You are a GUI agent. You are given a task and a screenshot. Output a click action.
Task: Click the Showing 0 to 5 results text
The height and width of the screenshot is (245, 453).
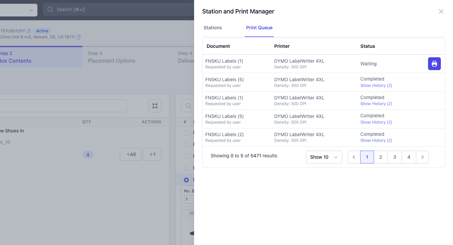coord(244,156)
